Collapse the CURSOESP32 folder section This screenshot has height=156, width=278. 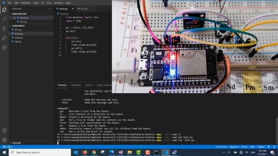(18, 26)
